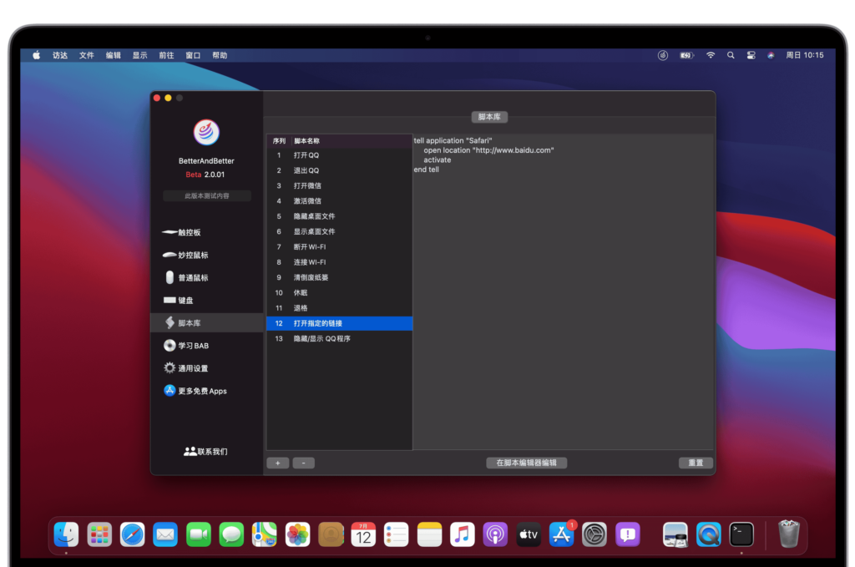The image size is (855, 567).
Task: Open 联系我们 at sidebar bottom
Action: pyautogui.click(x=205, y=450)
